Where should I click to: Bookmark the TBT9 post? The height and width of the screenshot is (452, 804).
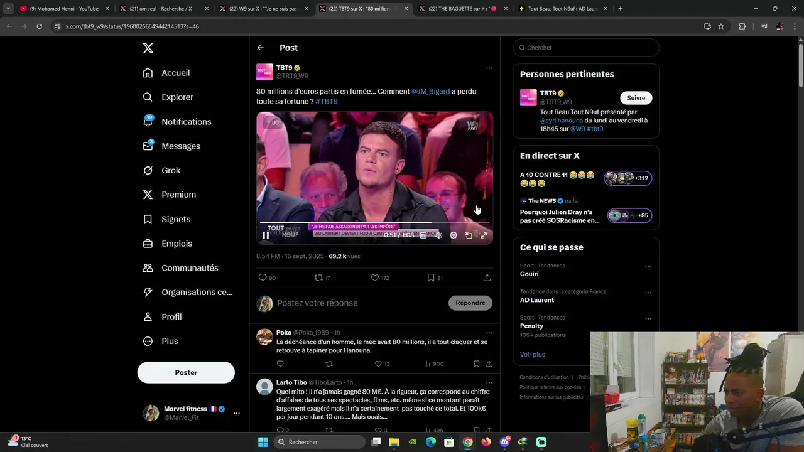click(x=430, y=277)
